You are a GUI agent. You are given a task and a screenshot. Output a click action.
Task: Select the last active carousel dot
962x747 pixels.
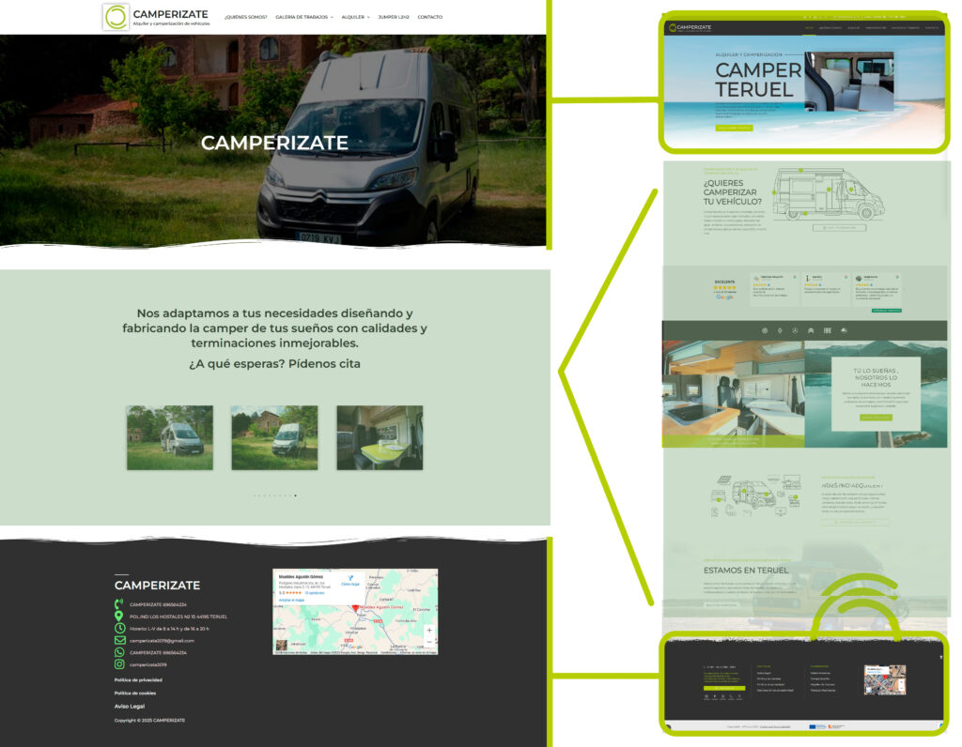tap(295, 495)
